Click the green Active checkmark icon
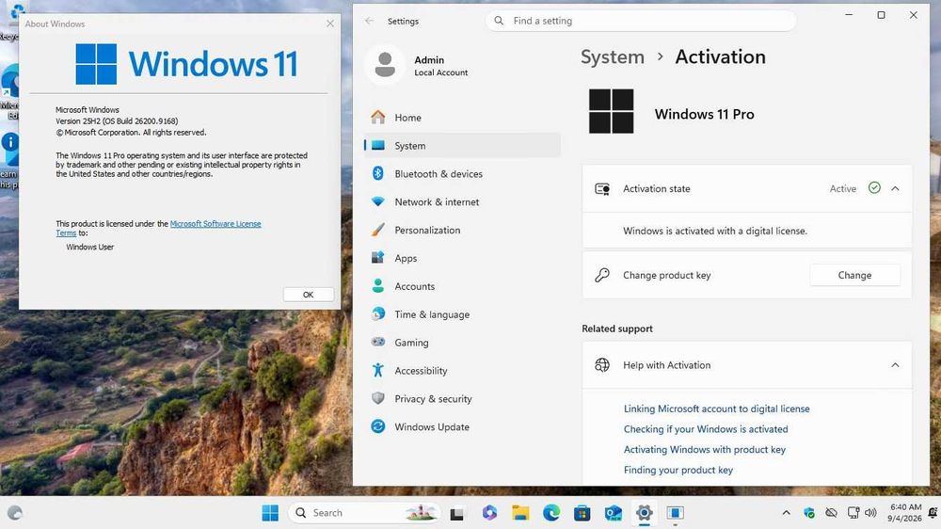Image resolution: width=941 pixels, height=529 pixels. point(874,188)
